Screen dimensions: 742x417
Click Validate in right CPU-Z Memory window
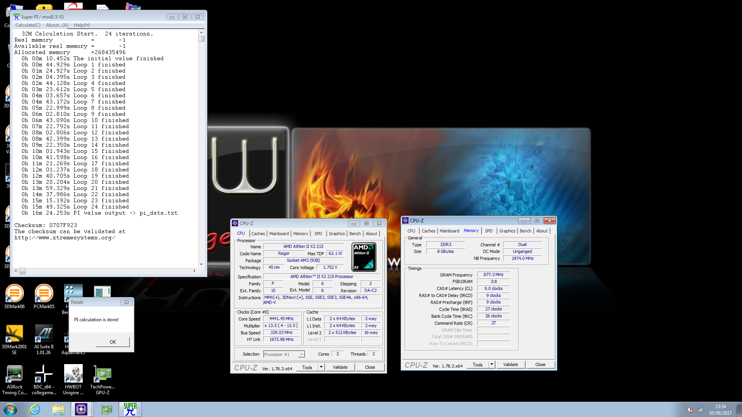click(511, 364)
